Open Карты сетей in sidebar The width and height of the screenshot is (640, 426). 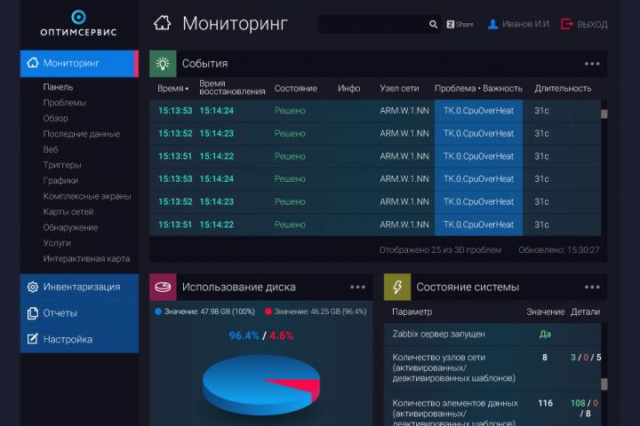68,211
